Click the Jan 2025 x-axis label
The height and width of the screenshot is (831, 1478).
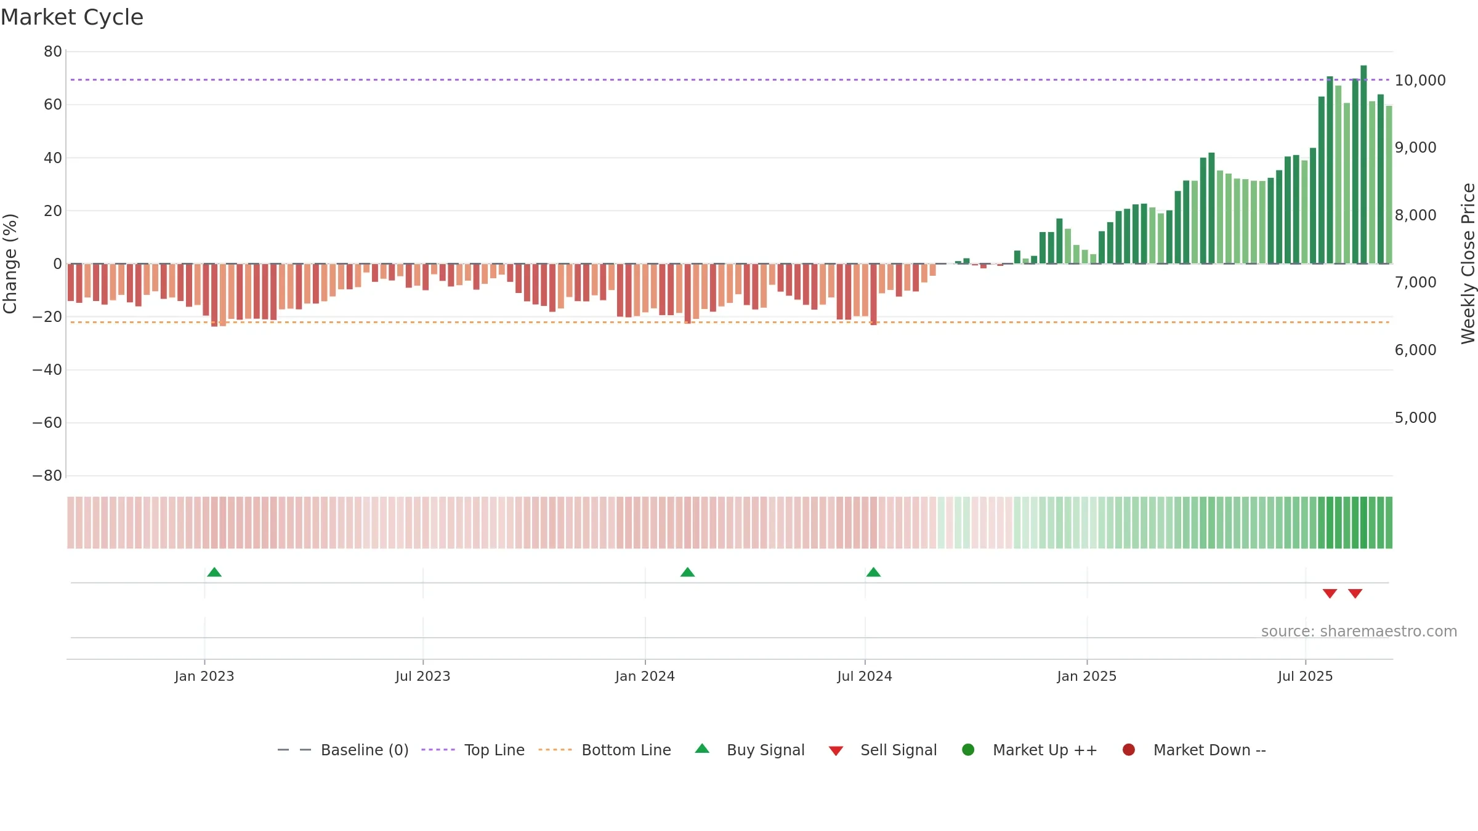(1087, 676)
